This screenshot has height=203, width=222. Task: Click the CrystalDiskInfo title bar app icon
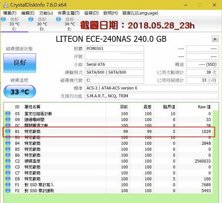point(6,5)
